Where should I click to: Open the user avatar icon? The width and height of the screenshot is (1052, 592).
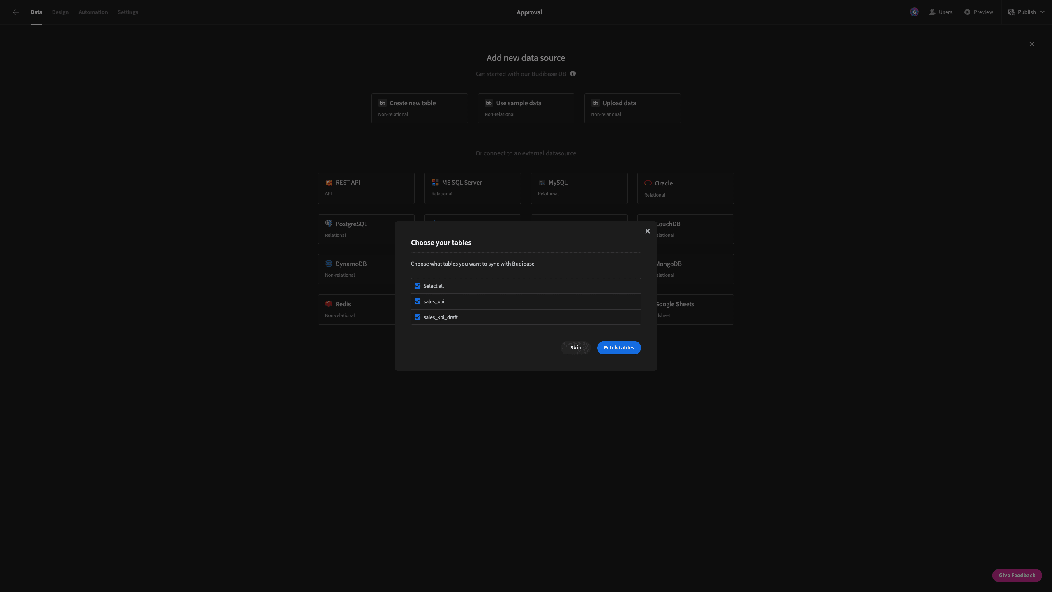click(914, 12)
